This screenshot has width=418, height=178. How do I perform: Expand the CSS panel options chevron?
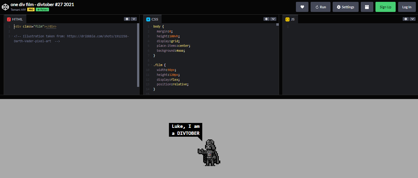[273, 19]
